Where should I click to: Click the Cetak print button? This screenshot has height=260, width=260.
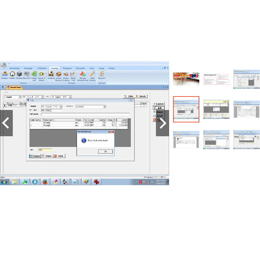coord(159,116)
